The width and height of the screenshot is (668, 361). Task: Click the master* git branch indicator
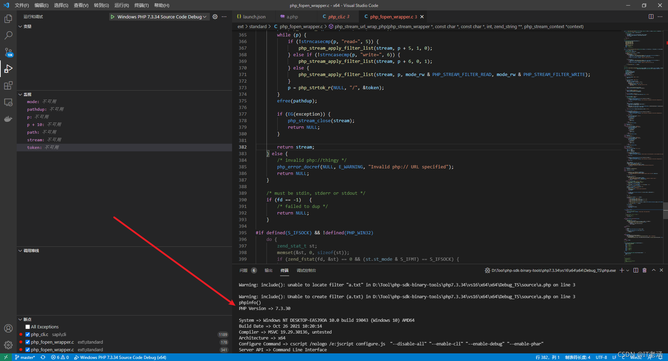25,357
